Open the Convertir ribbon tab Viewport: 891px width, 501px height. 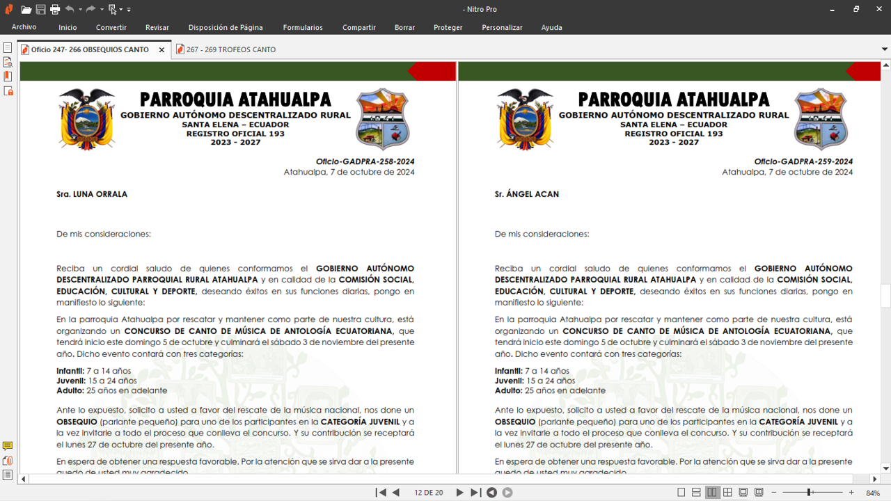click(111, 27)
